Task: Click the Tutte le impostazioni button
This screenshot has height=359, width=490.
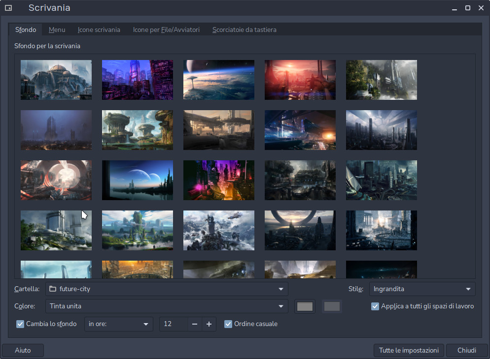Action: (x=409, y=351)
